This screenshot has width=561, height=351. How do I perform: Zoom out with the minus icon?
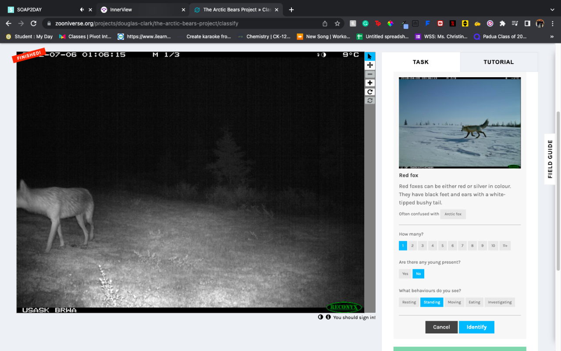click(x=370, y=74)
